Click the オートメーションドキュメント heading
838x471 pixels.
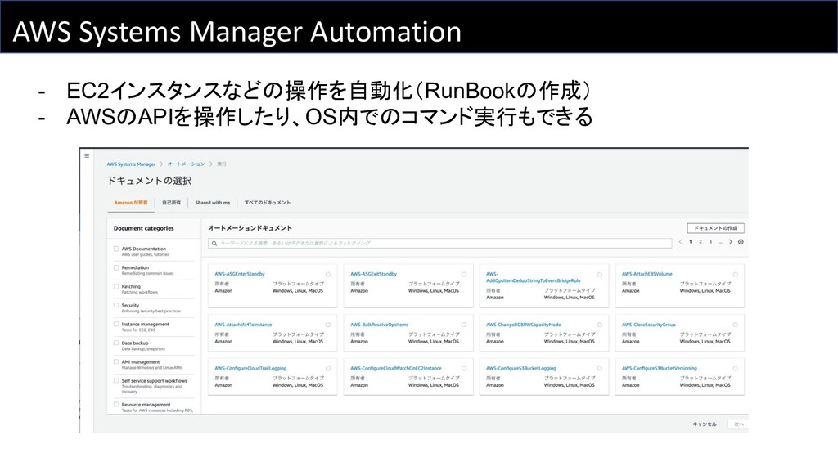coord(250,228)
